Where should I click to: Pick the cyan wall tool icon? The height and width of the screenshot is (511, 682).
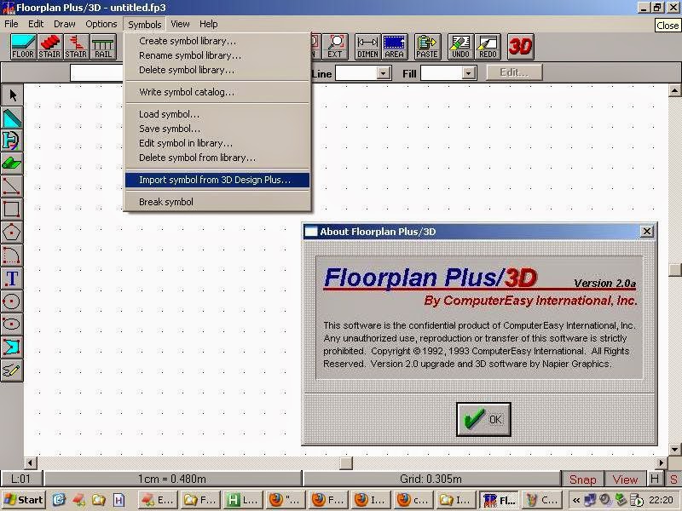(12, 118)
